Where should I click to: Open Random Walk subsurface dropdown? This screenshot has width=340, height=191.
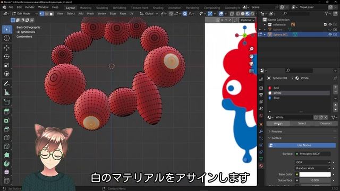point(313,168)
